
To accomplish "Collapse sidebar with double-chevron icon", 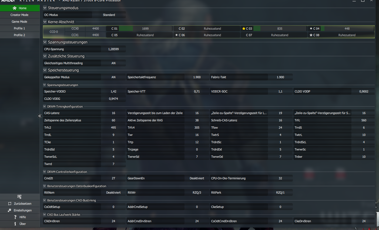I will click(x=40, y=116).
